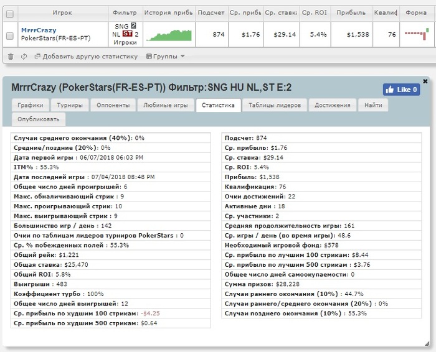This screenshot has width=436, height=352.
Task: Select the Статистика tab
Action: 218,105
